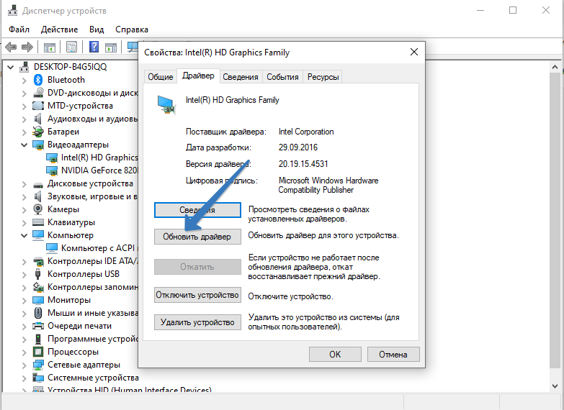Open the Файл menu
Viewport: 564px width, 410px height.
click(19, 29)
